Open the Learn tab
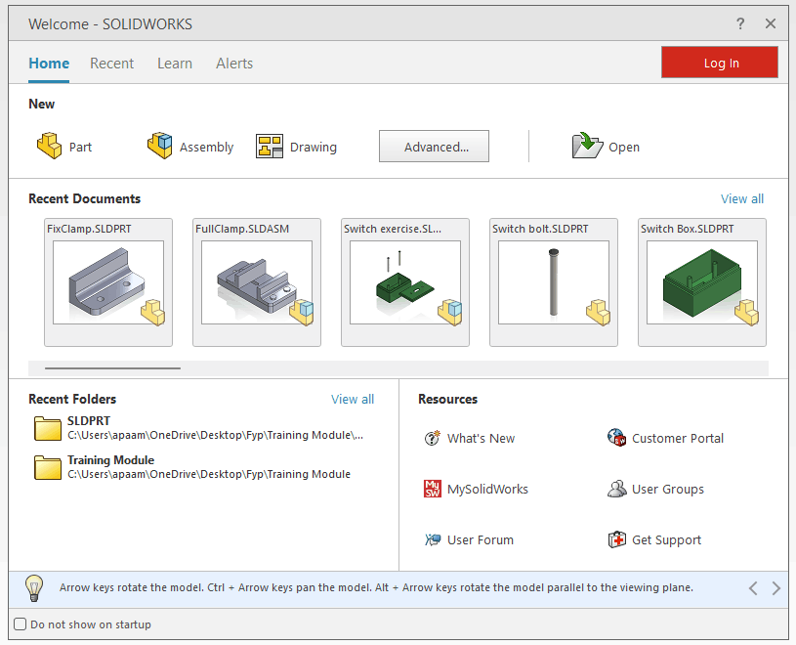 click(x=175, y=64)
